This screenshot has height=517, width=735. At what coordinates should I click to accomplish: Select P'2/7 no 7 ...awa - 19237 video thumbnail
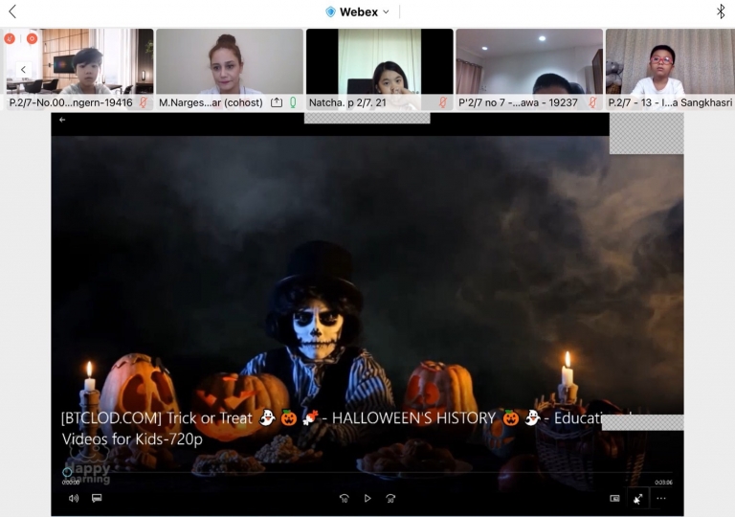pyautogui.click(x=529, y=69)
